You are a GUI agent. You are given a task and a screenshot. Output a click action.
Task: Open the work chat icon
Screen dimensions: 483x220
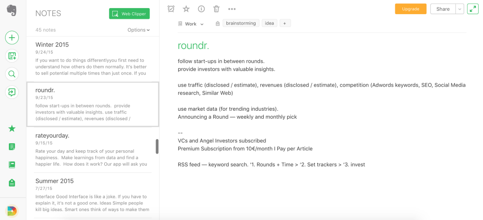pyautogui.click(x=12, y=92)
